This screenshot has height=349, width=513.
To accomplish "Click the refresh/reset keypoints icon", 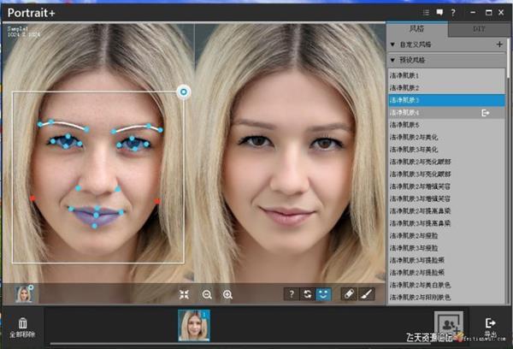I will 308,293.
